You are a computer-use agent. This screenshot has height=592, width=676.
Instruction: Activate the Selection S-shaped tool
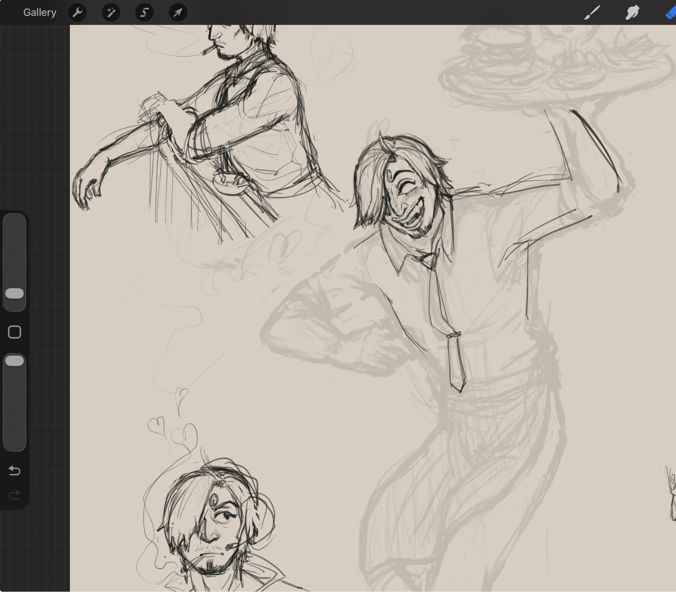click(144, 13)
